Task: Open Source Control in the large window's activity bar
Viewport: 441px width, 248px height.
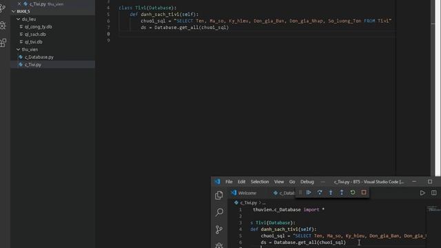Action: pyautogui.click(x=3, y=8)
